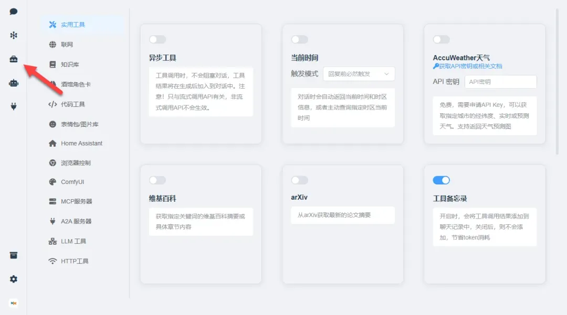This screenshot has height=315, width=567.
Task: Open the A2A 服务器 menu item
Action: pyautogui.click(x=82, y=221)
